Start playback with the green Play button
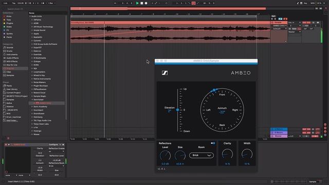Screen dimensions: 329x185 (137, 3)
